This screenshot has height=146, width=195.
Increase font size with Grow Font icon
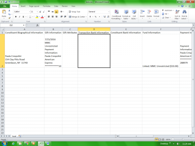click(40, 12)
